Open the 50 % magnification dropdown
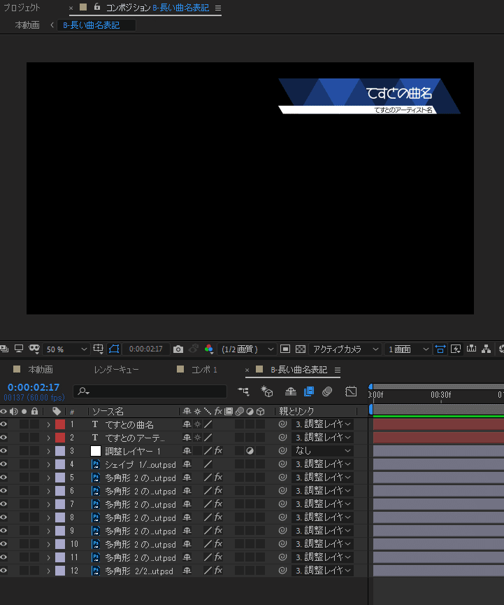The width and height of the screenshot is (504, 605). point(66,349)
